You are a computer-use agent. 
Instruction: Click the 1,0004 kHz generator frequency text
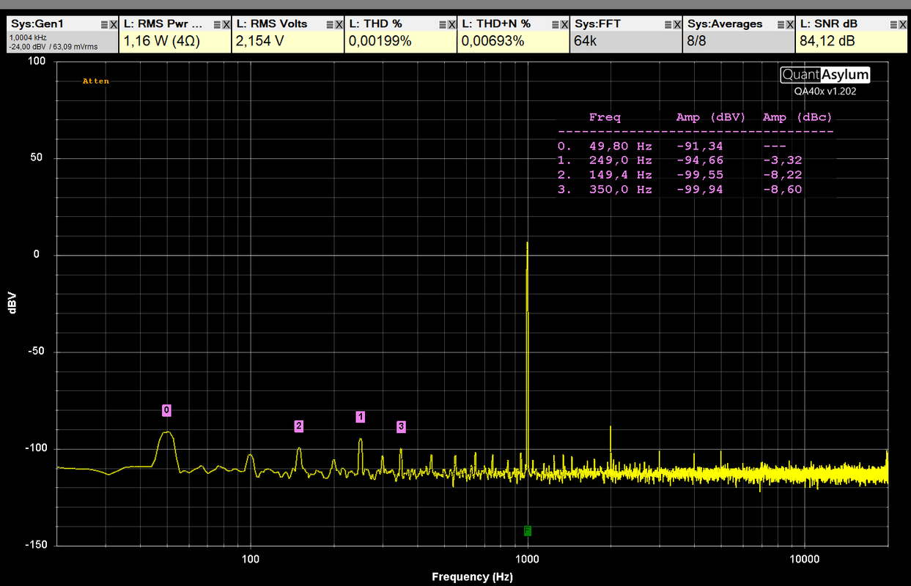[x=29, y=37]
